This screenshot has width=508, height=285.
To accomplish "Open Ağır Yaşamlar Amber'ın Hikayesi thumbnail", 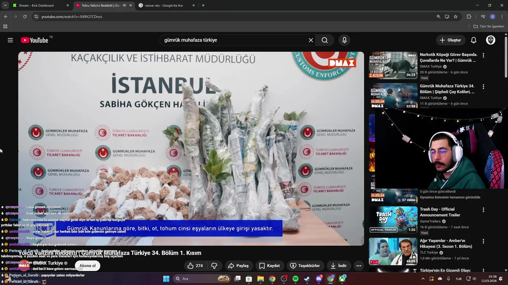I will [393, 251].
